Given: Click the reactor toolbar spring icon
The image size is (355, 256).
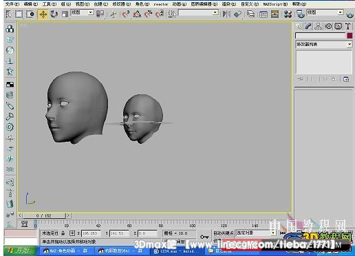Looking at the screenshot, I should pyautogui.click(x=10, y=95).
